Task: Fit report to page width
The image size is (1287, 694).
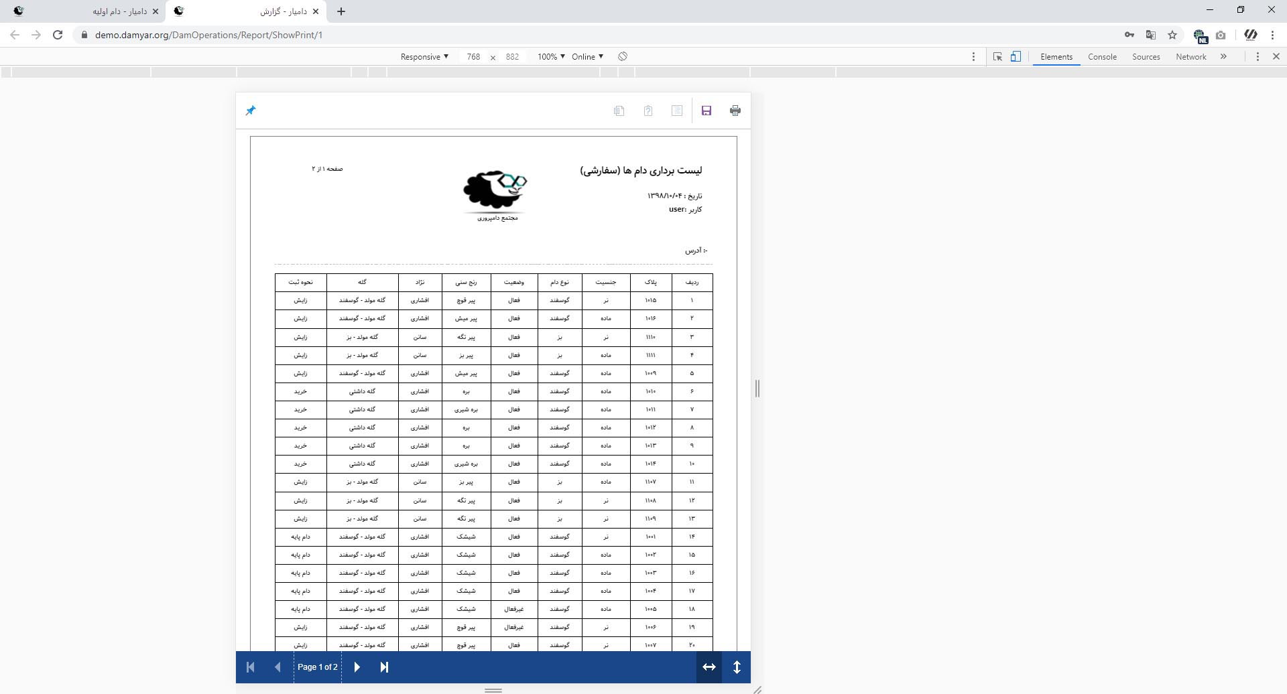Action: pos(709,667)
